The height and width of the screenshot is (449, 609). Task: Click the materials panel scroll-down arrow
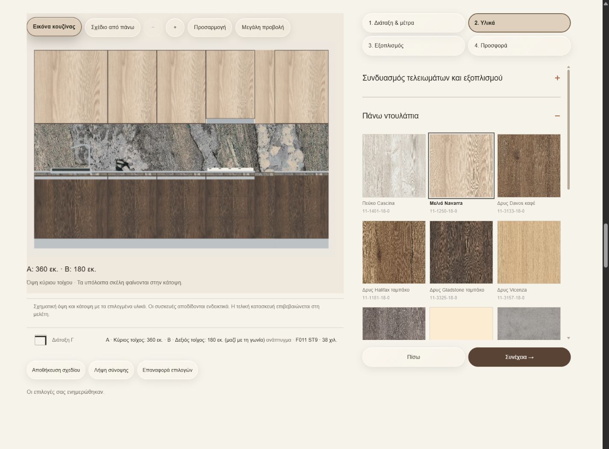click(x=568, y=338)
